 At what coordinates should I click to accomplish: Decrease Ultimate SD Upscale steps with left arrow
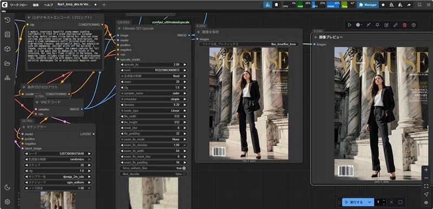coord(122,82)
